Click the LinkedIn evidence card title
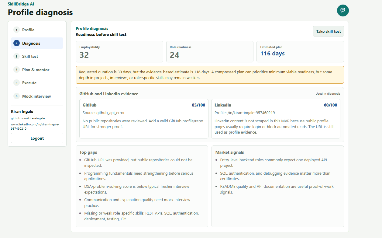 coord(223,105)
